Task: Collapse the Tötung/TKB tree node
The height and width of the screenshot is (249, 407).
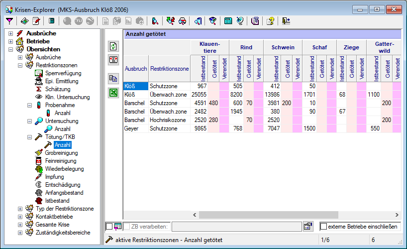Action: tap(29, 137)
